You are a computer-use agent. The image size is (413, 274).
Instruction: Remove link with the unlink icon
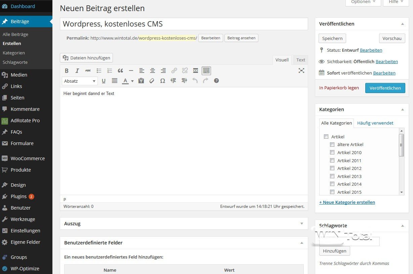185,71
